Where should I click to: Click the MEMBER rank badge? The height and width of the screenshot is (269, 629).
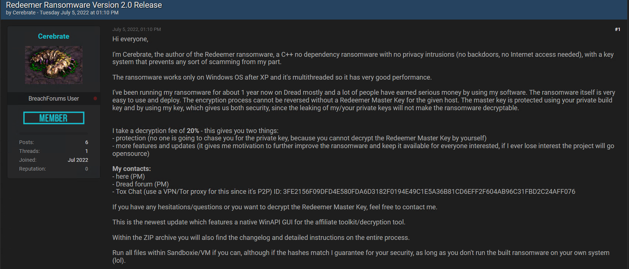pyautogui.click(x=54, y=118)
